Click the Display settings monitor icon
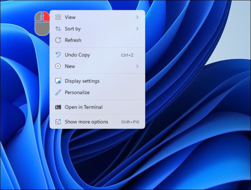The width and height of the screenshot is (251, 190). 58,81
